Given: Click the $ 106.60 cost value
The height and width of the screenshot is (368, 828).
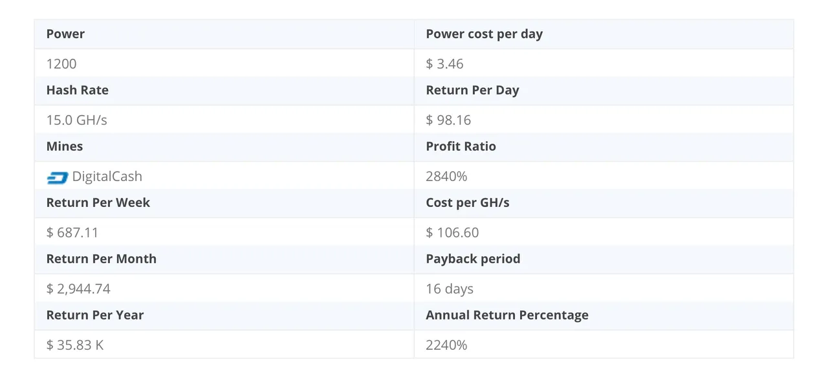Looking at the screenshot, I should coord(452,233).
